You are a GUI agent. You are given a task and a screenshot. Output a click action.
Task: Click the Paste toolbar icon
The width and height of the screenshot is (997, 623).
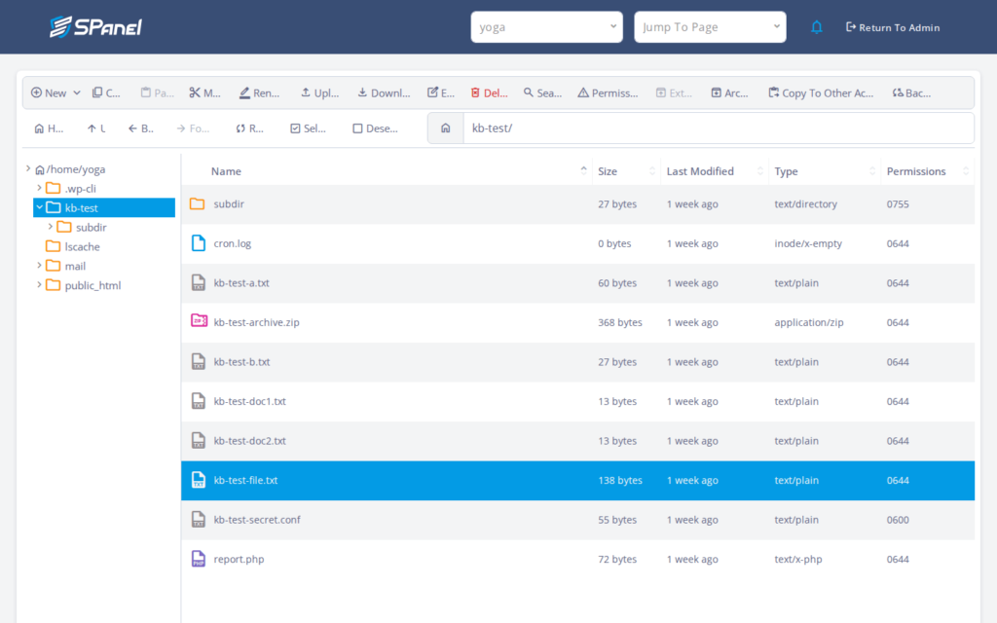[146, 92]
